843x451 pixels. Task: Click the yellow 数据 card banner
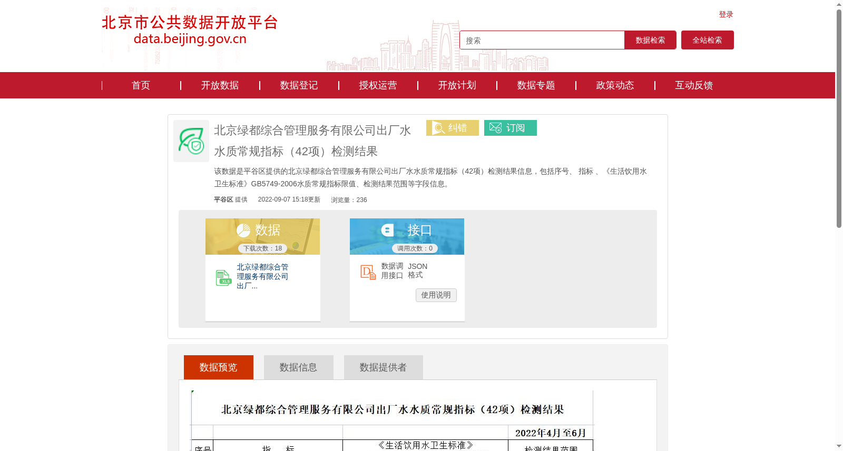(x=262, y=236)
